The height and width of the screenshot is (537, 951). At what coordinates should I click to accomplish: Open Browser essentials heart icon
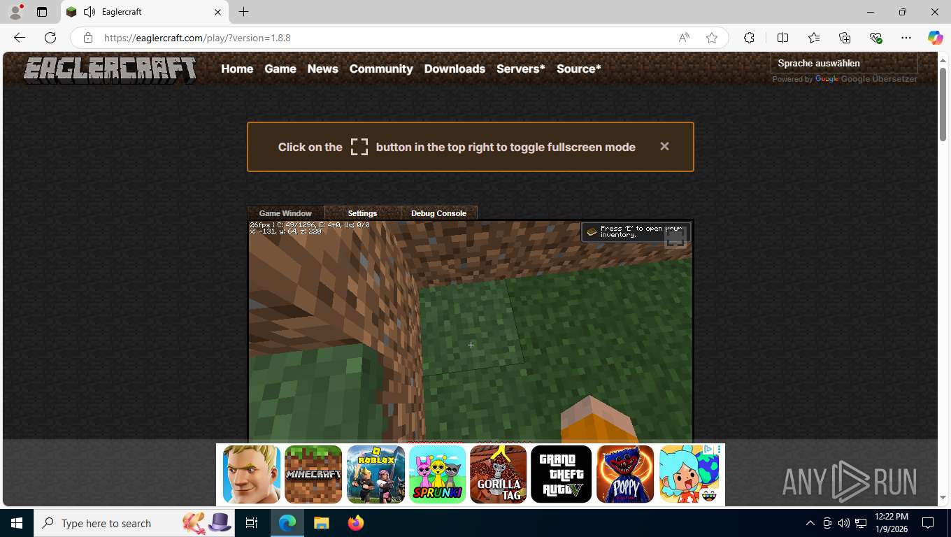(875, 38)
